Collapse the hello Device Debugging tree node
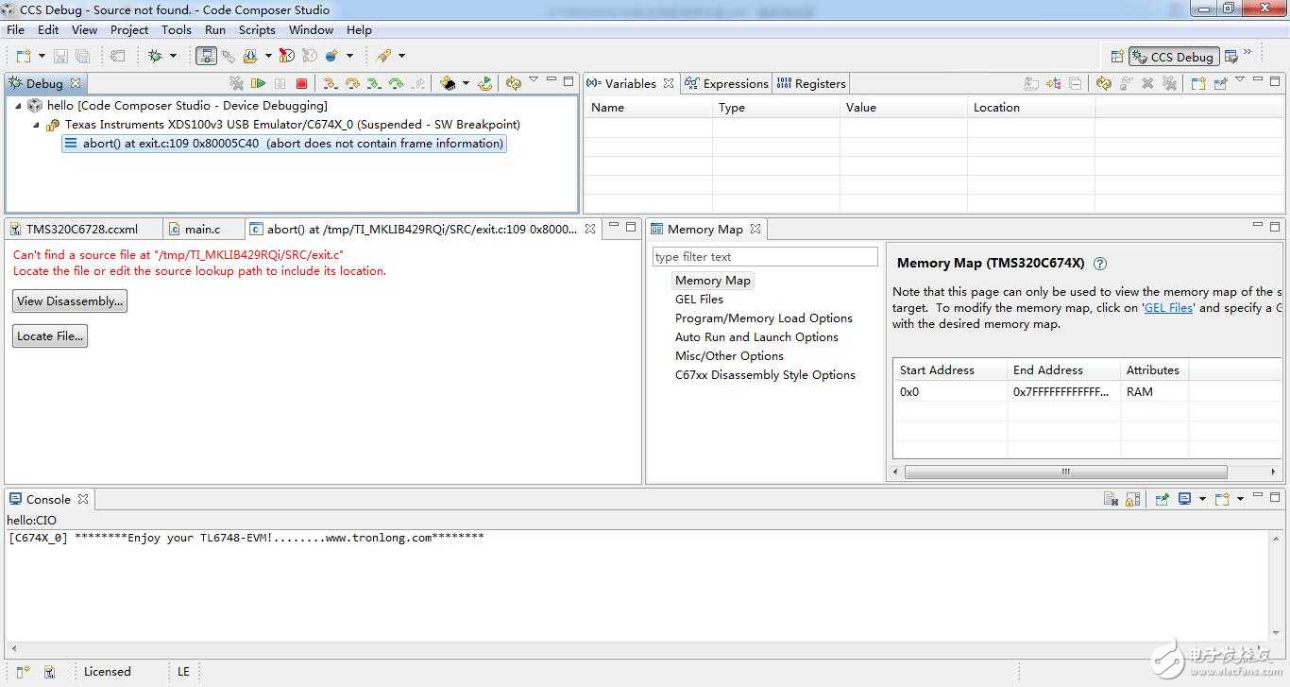The height and width of the screenshot is (687, 1290). 18,106
